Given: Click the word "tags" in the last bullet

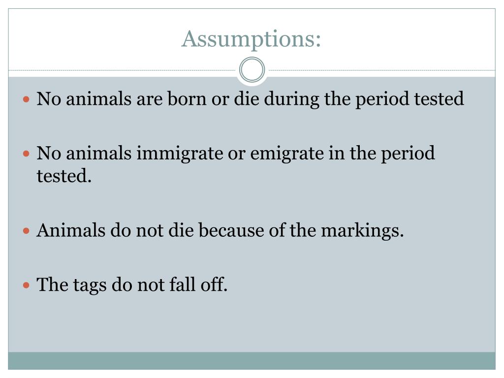Looking at the screenshot, I should (90, 285).
